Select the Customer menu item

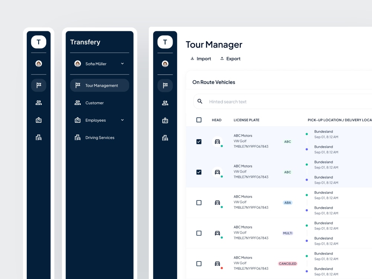point(94,103)
